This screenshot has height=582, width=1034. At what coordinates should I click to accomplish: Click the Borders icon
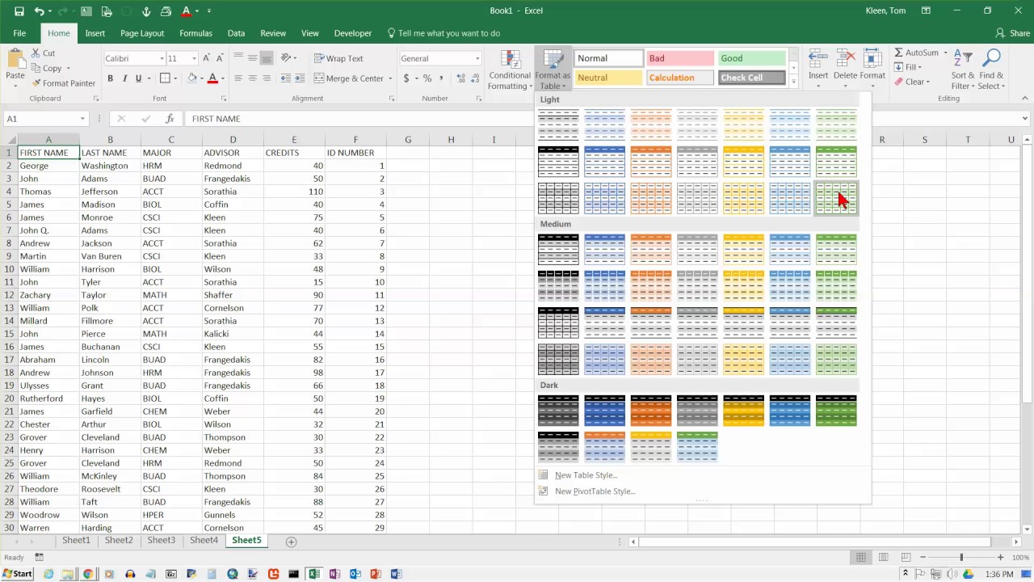click(165, 78)
